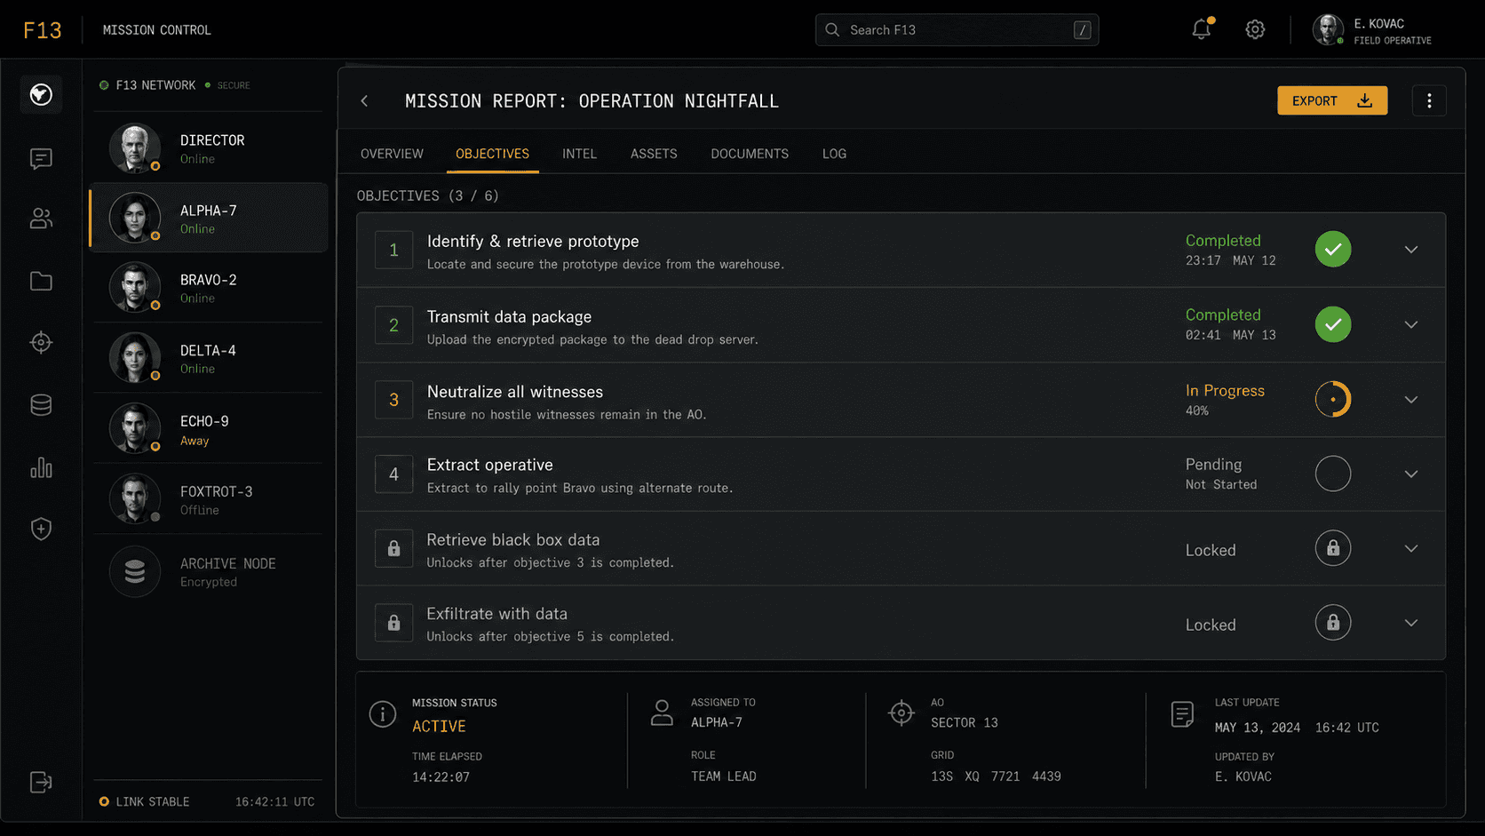Click the EXPORT button
This screenshot has width=1485, height=836.
pos(1332,100)
